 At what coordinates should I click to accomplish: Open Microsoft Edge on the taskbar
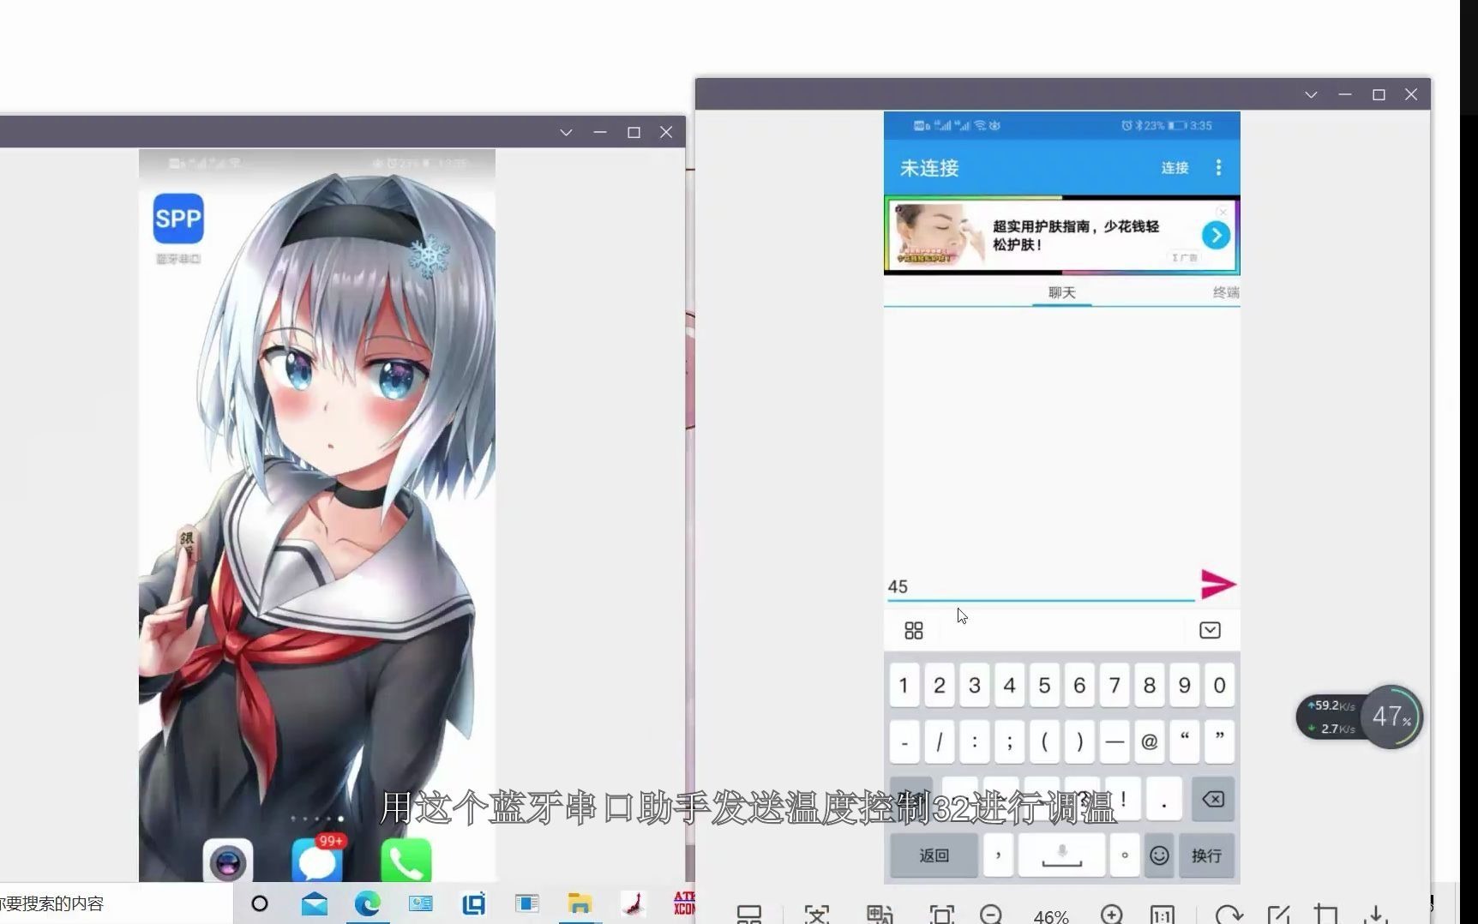point(367,903)
